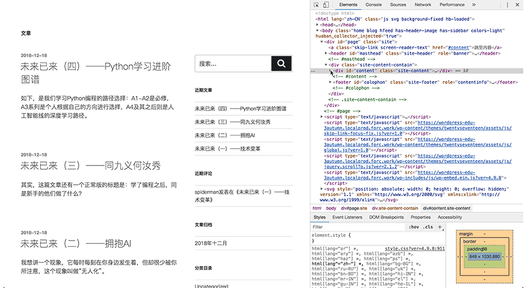528x288 pixels.
Task: Open jquery.scrollTo.js script URL
Action: 418,161
